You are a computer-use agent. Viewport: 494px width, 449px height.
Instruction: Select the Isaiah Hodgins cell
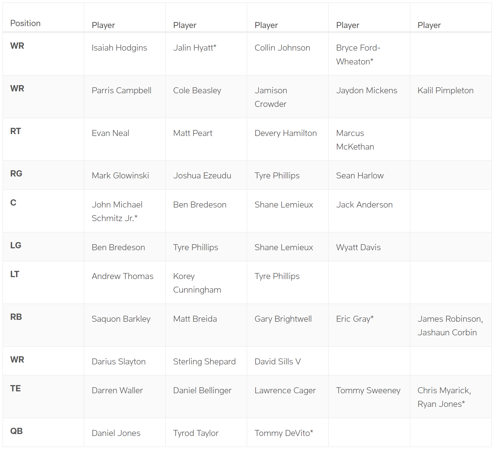pyautogui.click(x=119, y=48)
